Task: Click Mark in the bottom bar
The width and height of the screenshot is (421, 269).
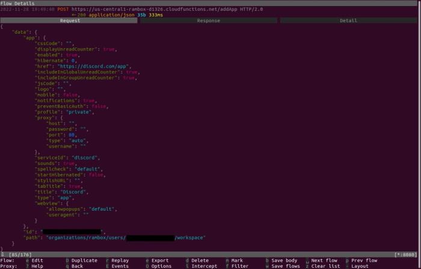Action: pyautogui.click(x=237, y=260)
